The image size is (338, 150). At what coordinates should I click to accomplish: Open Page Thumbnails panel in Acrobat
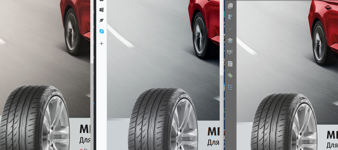pos(230,6)
